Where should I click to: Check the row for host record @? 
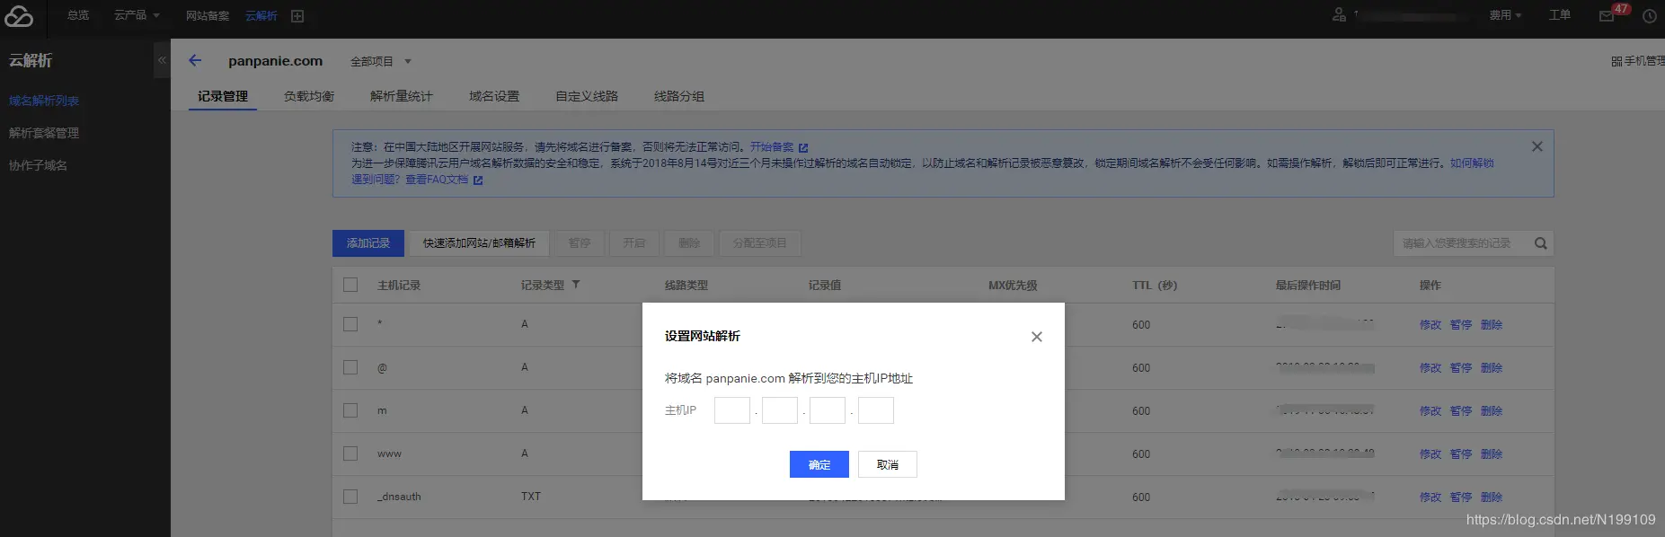350,367
